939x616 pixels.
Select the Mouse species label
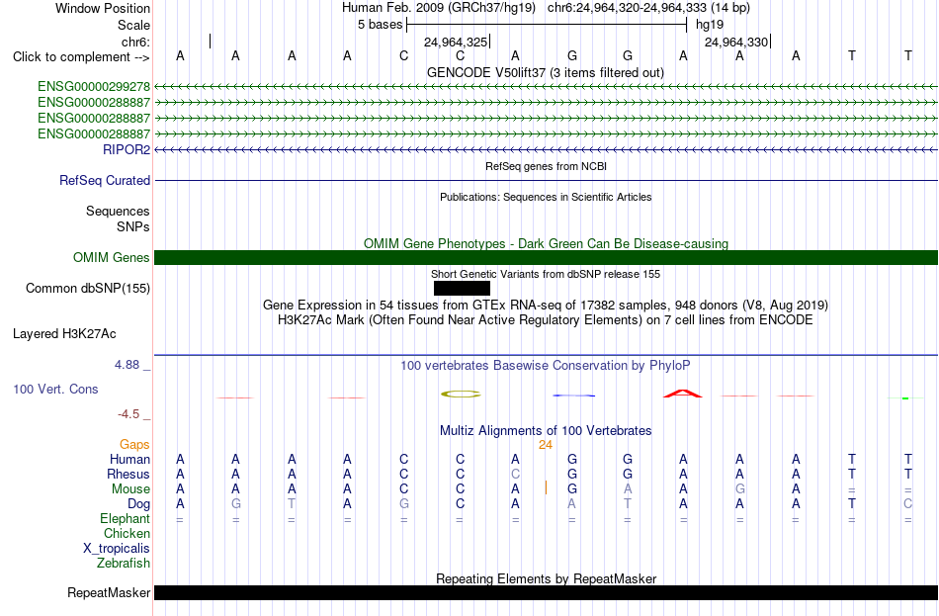pos(130,489)
